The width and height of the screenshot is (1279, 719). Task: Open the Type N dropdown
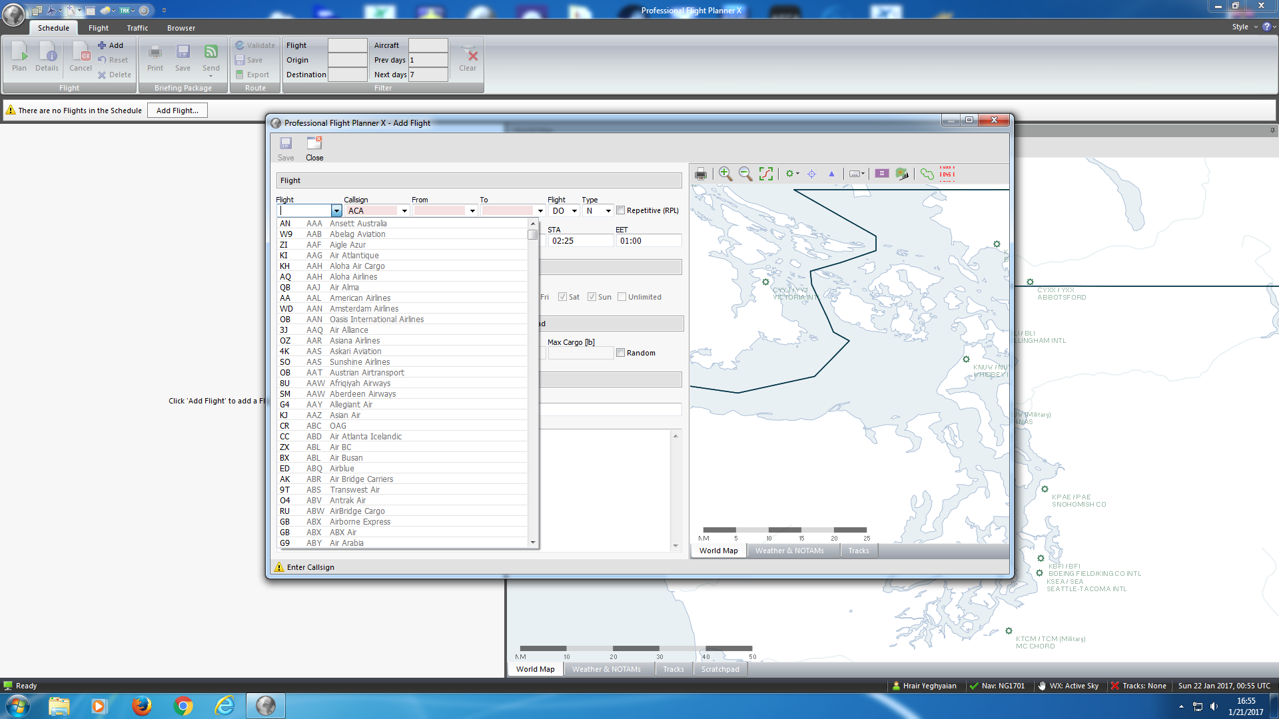pos(608,211)
